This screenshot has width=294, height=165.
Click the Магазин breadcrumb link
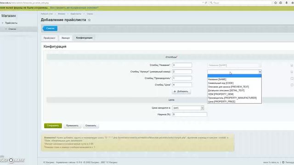click(x=62, y=14)
